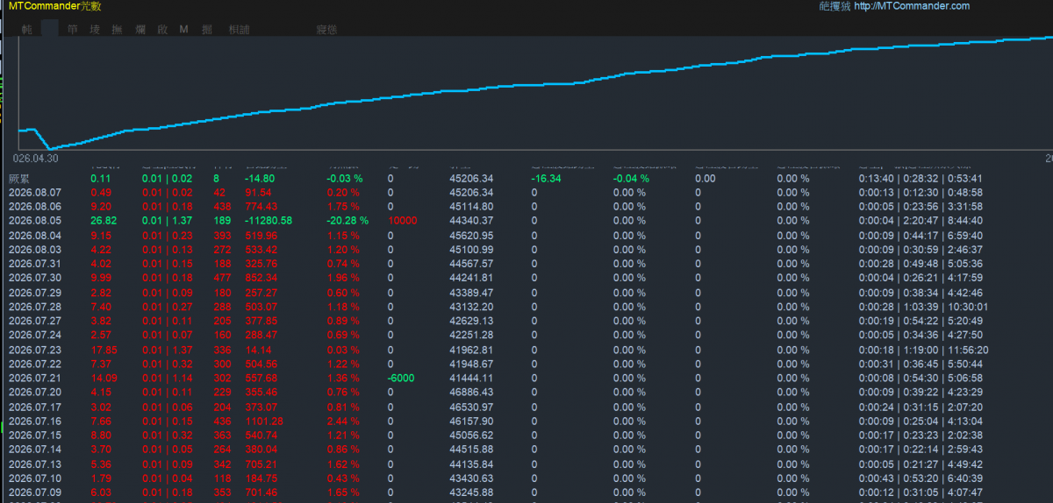
Task: Select the 2026.07.24 date row
Action: tap(526, 335)
